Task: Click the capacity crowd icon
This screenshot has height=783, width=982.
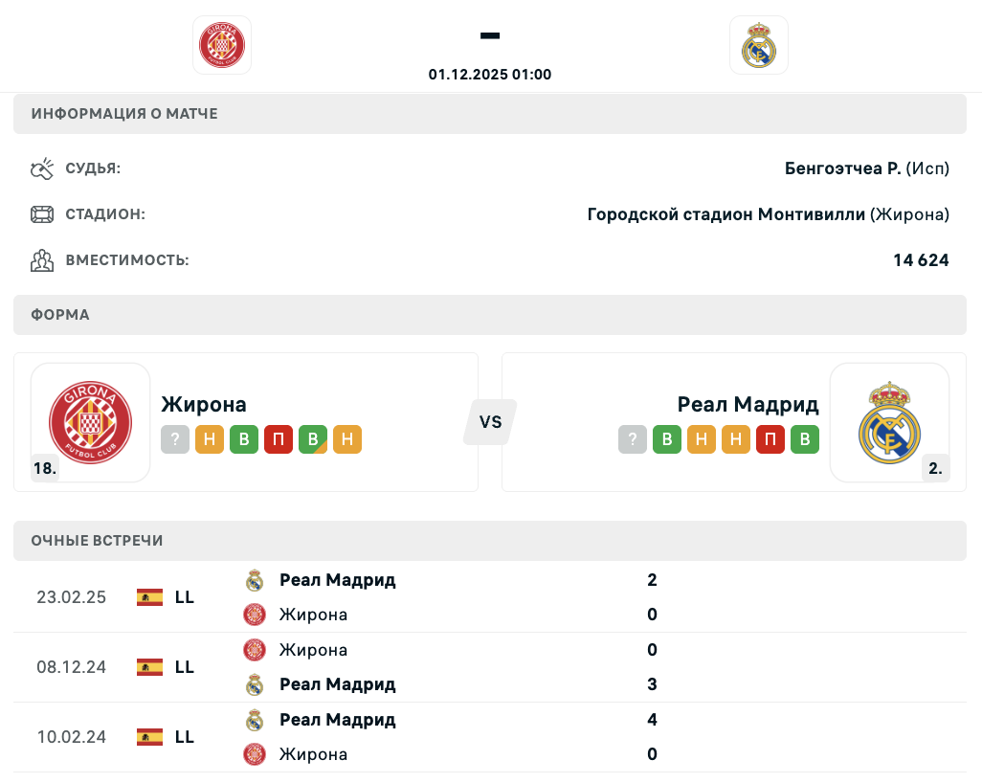Action: tap(42, 260)
